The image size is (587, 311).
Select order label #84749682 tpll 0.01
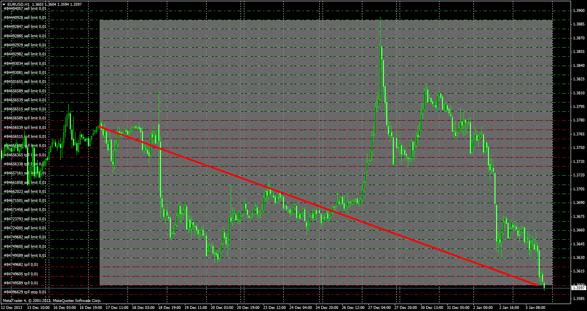(x=21, y=265)
